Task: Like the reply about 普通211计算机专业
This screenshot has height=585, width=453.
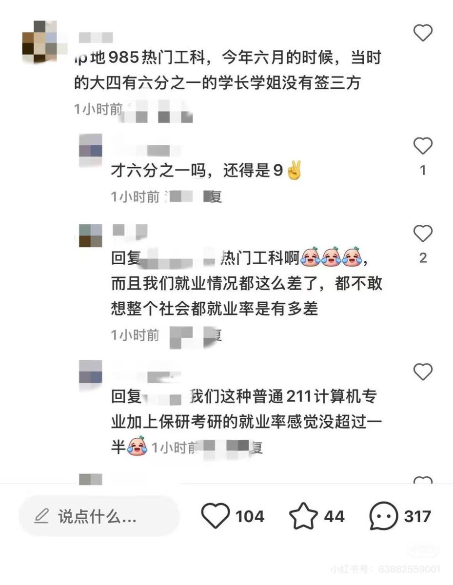Action: [423, 372]
